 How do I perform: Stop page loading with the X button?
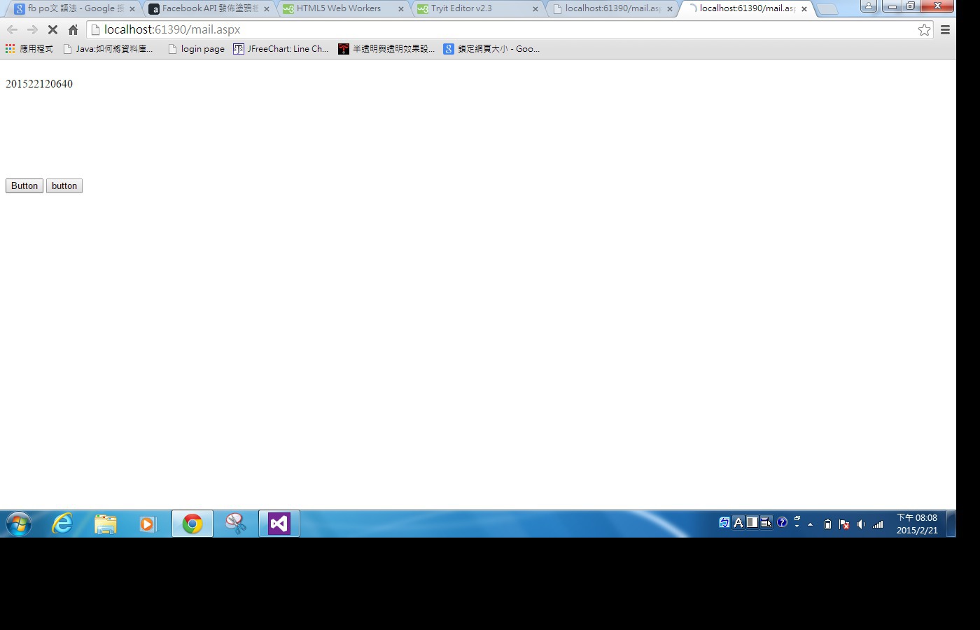[52, 30]
